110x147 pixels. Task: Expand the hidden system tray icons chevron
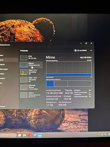click(98, 134)
